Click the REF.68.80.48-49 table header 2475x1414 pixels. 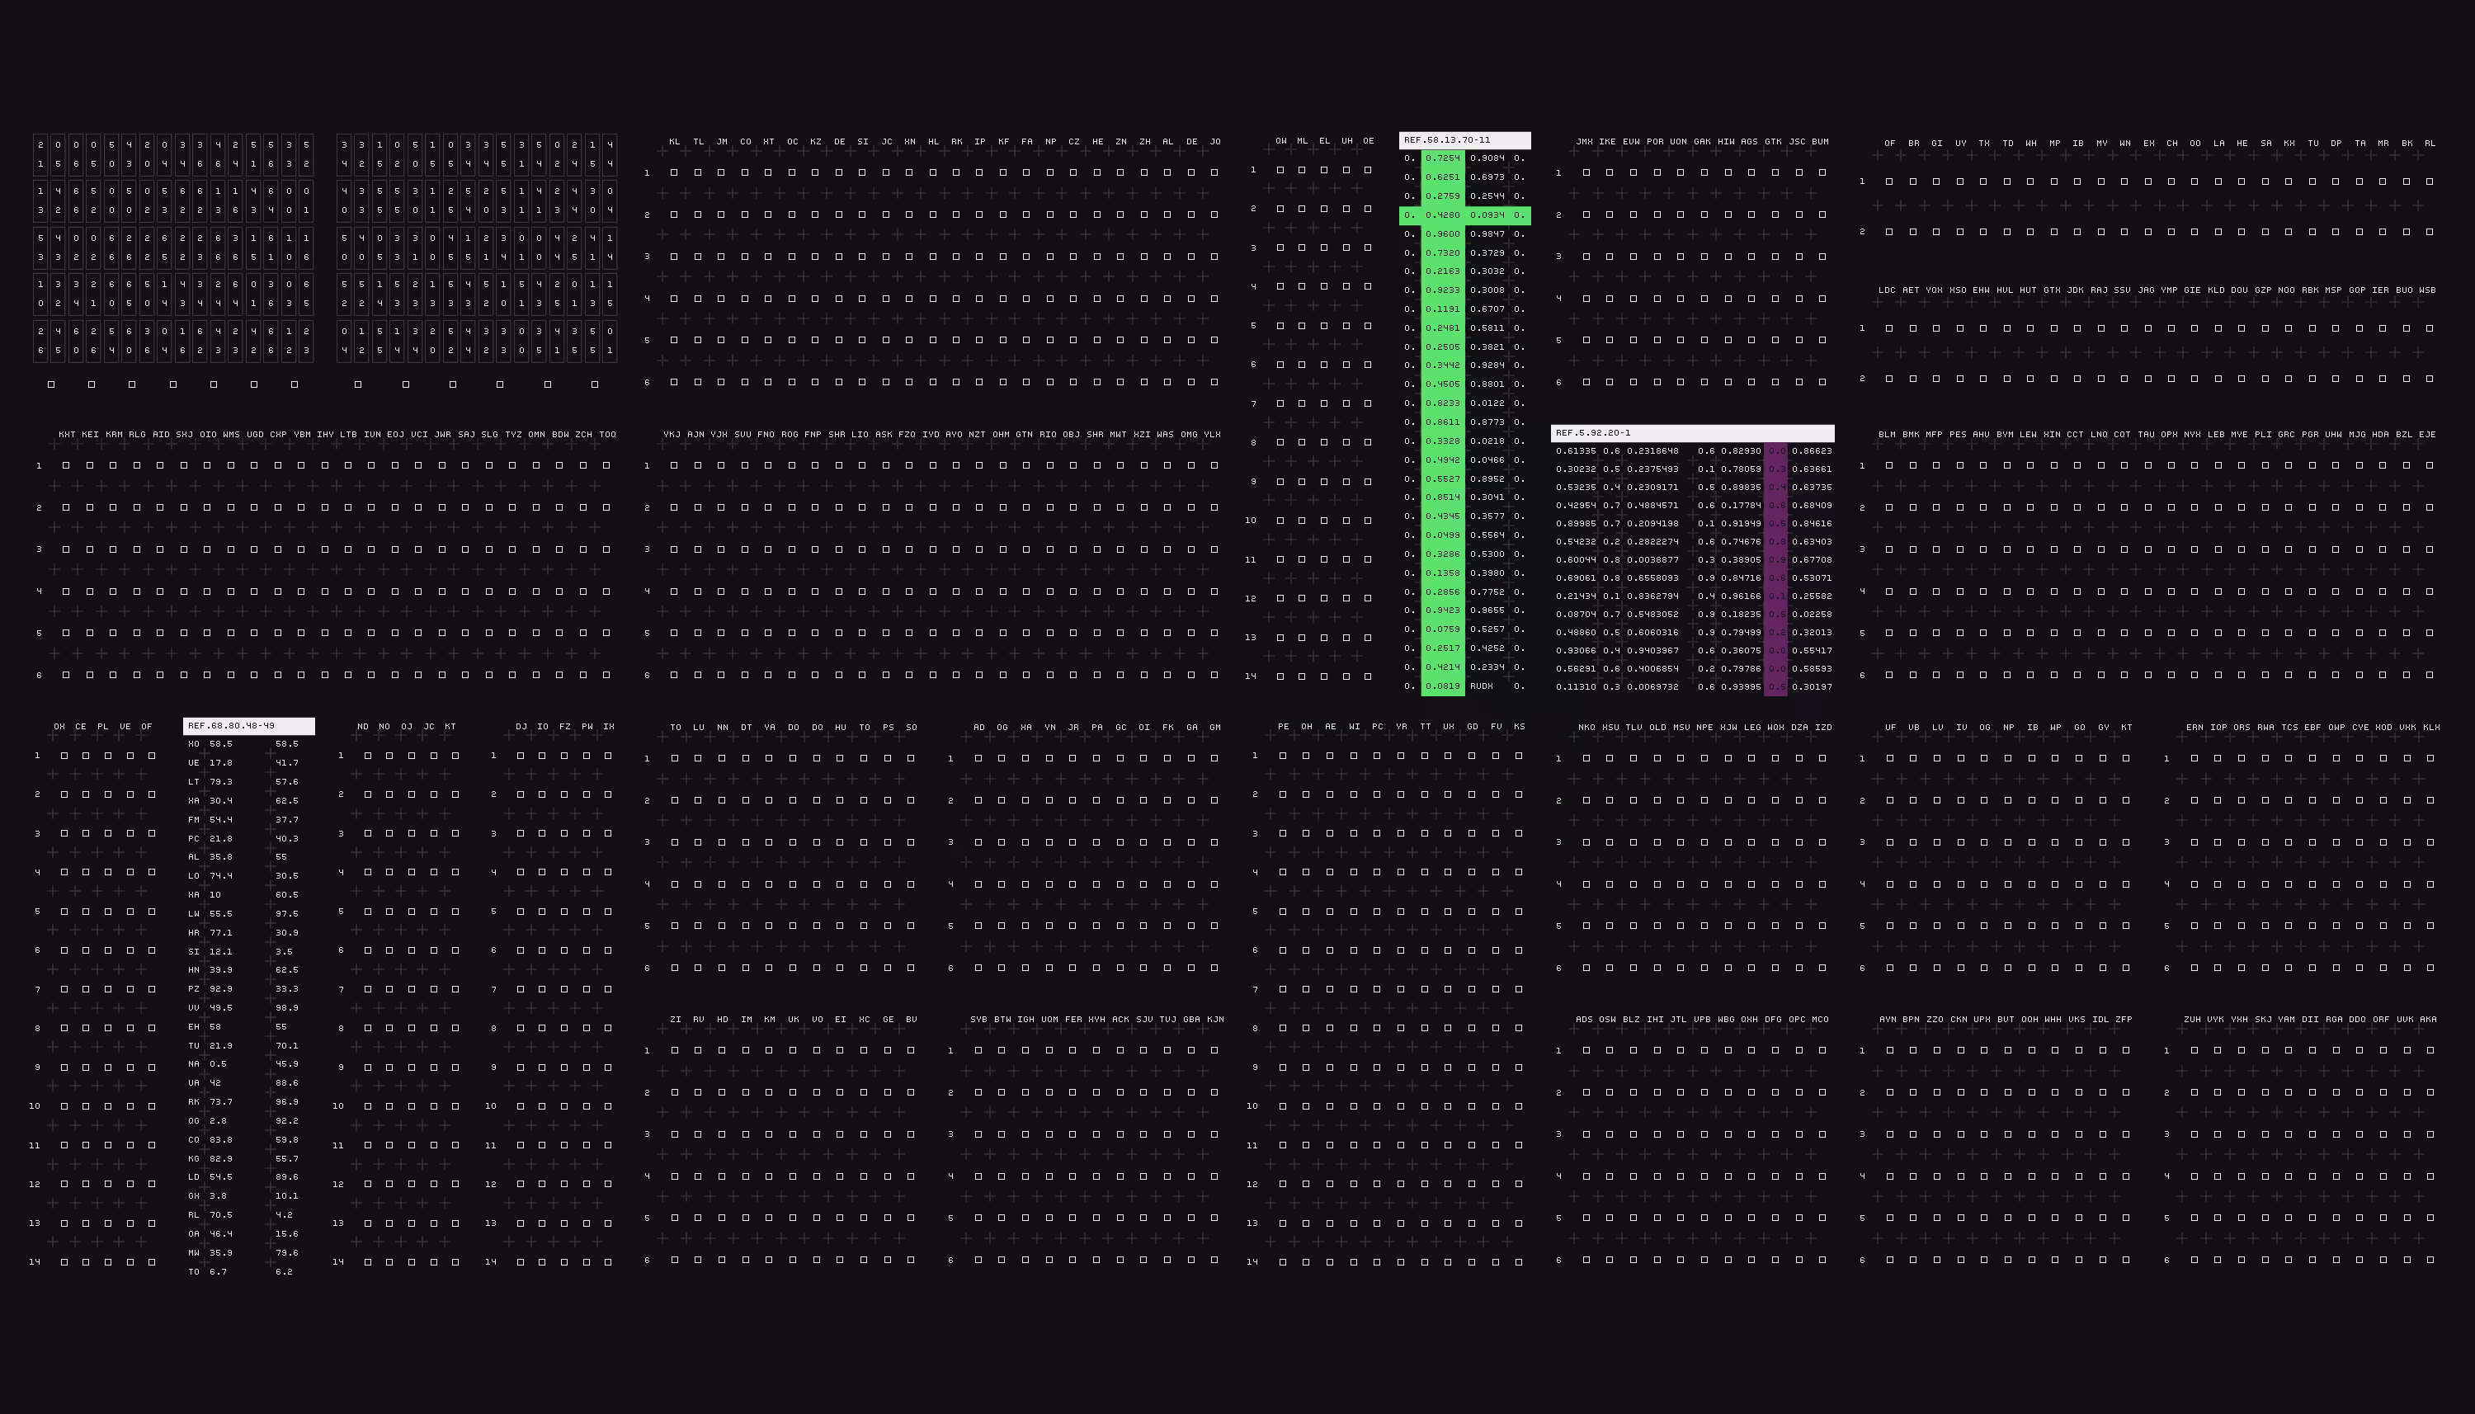point(248,725)
